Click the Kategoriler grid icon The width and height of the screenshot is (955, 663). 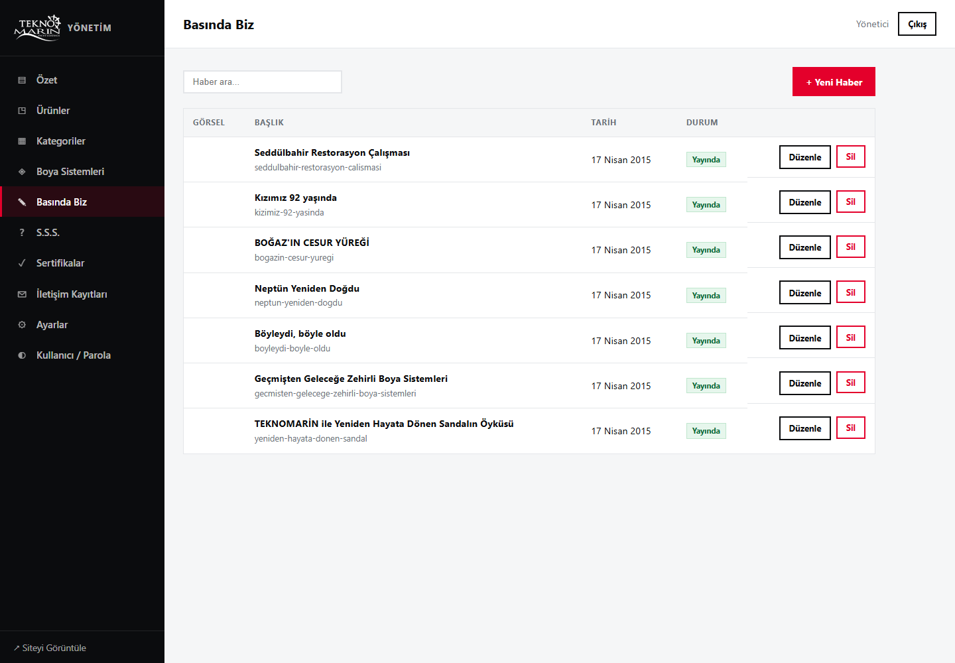[x=22, y=141]
